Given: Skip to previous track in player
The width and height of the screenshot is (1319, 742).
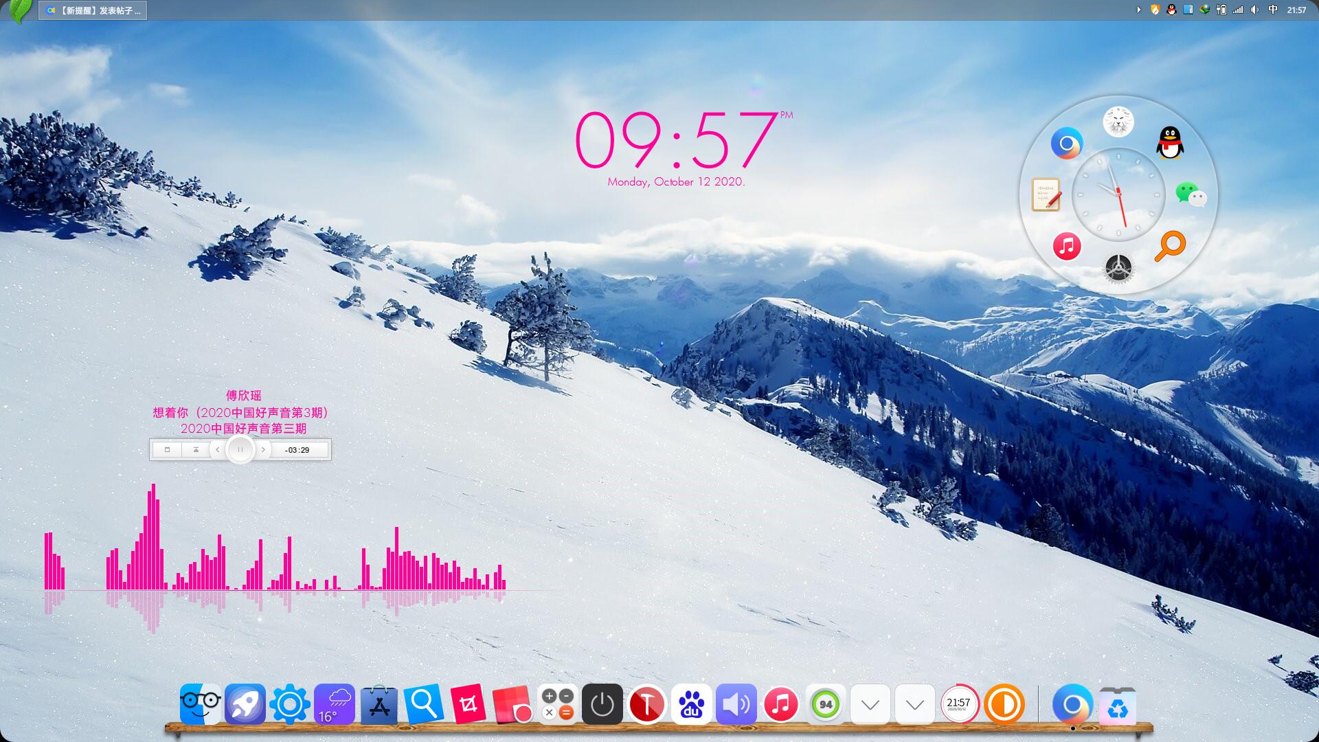Looking at the screenshot, I should click(218, 449).
